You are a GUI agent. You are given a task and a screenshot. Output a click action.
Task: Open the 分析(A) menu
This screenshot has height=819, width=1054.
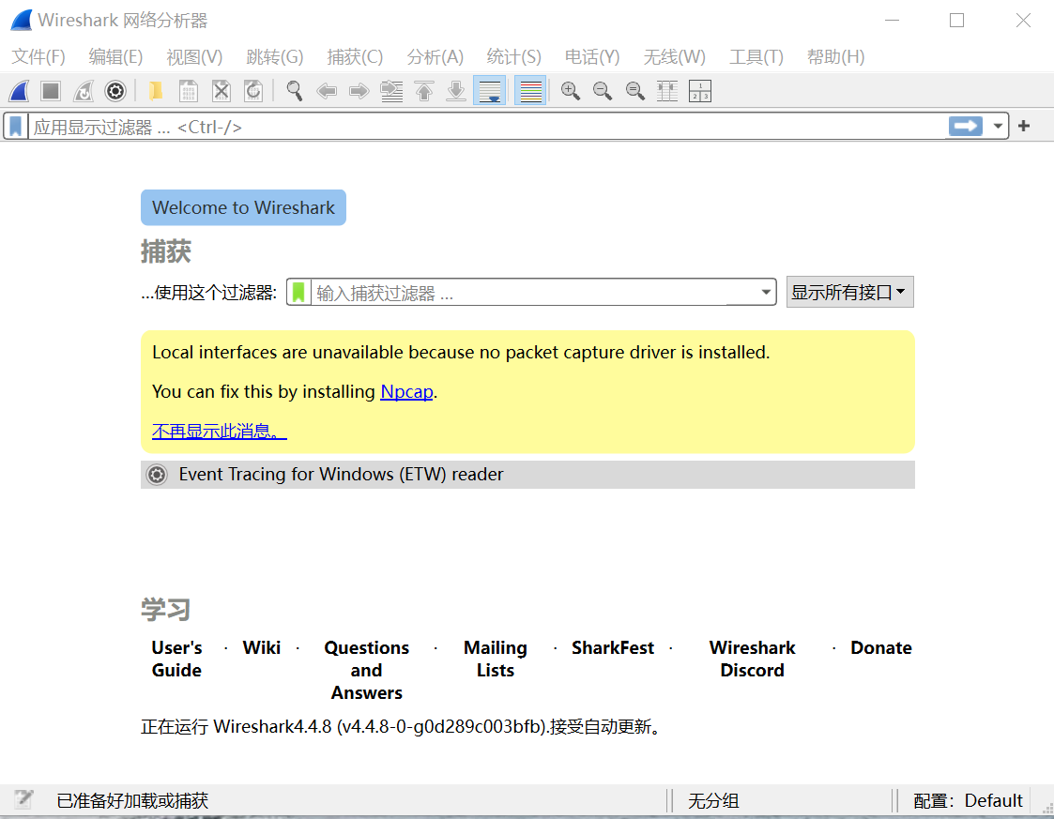(x=435, y=56)
